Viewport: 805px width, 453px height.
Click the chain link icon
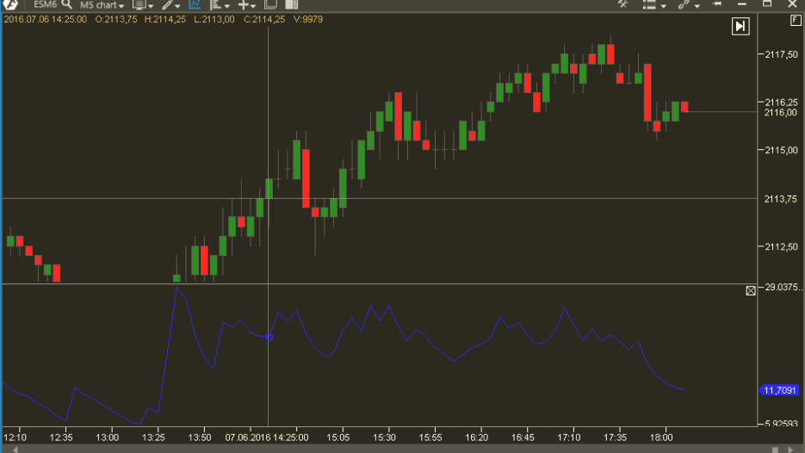coord(683,5)
